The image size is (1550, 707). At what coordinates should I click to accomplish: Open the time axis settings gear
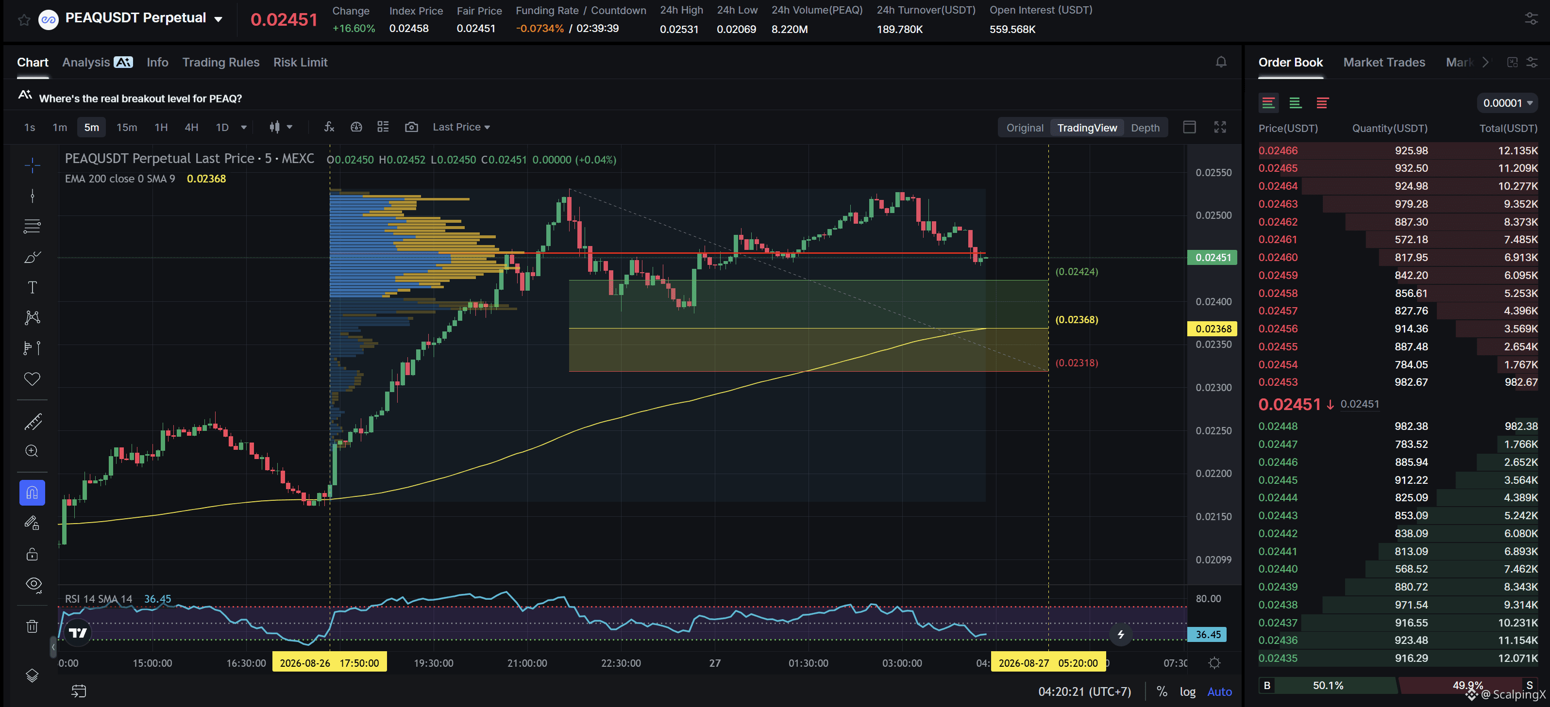pyautogui.click(x=1215, y=663)
